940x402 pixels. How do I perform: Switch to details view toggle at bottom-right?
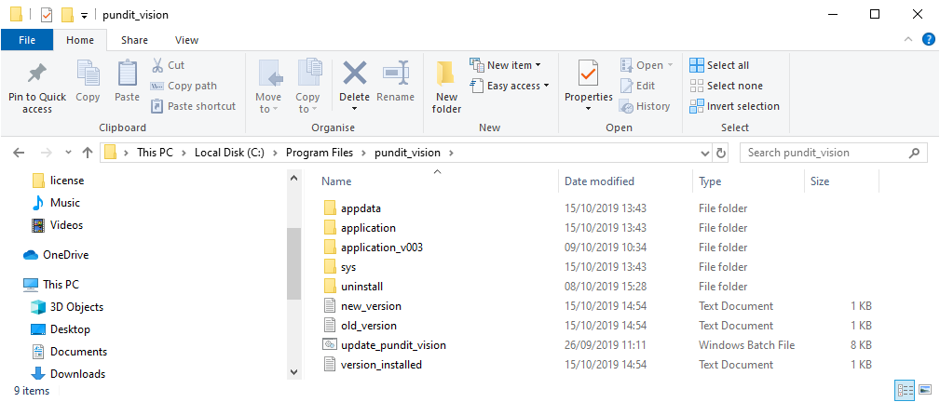904,391
